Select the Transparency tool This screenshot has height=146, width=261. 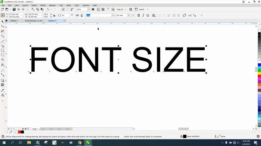2,85
